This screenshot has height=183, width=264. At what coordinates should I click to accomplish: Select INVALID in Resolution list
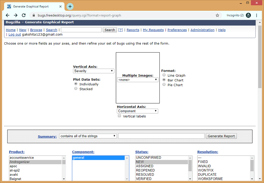[x=224, y=166]
